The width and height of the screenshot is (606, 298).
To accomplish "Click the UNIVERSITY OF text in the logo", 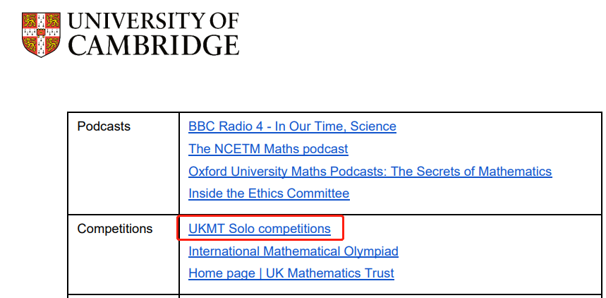I will (153, 21).
